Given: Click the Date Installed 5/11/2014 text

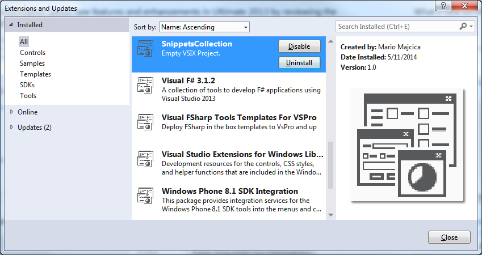Looking at the screenshot, I should (379, 57).
